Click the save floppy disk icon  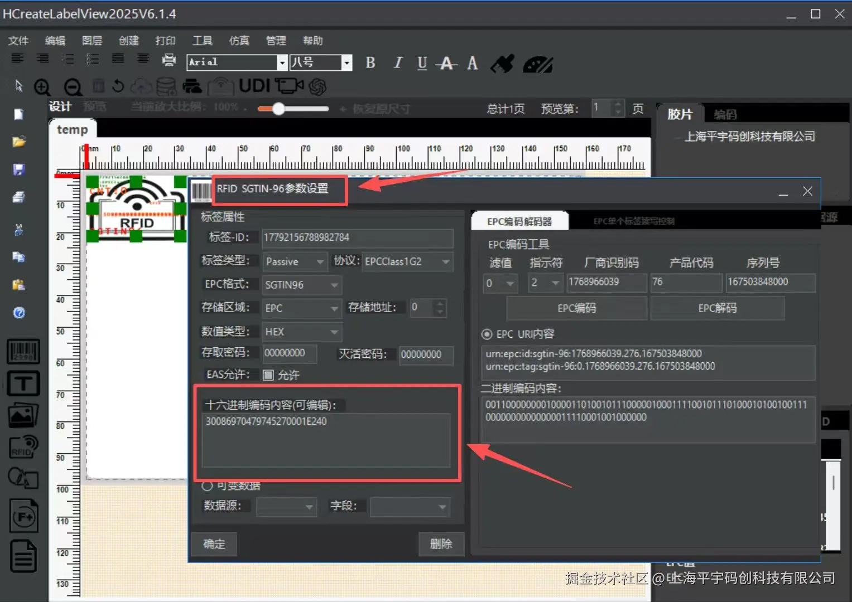18,169
